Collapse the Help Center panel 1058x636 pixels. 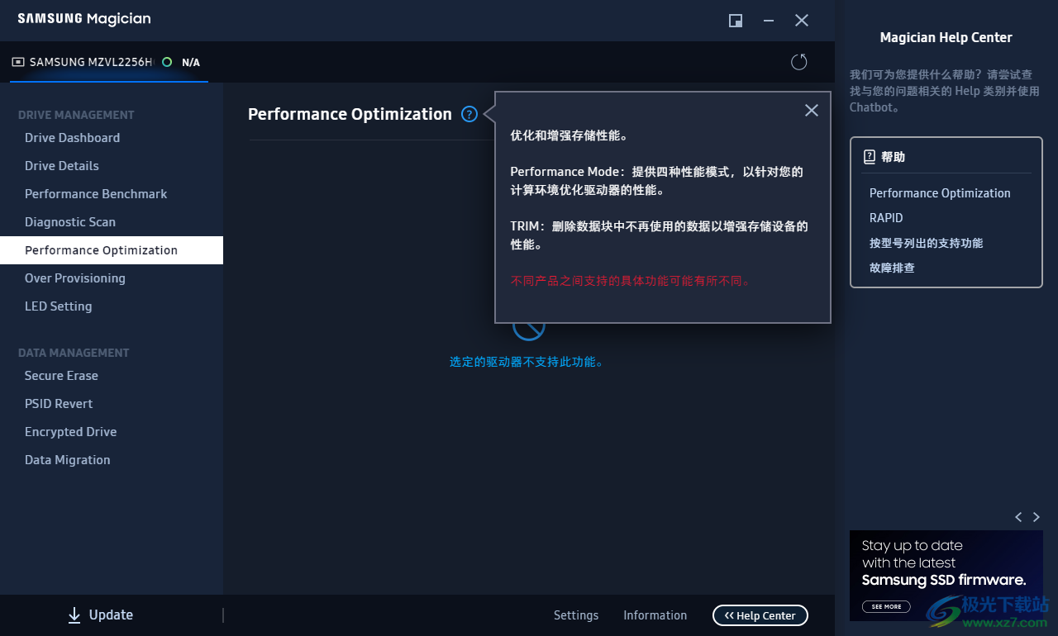click(760, 615)
